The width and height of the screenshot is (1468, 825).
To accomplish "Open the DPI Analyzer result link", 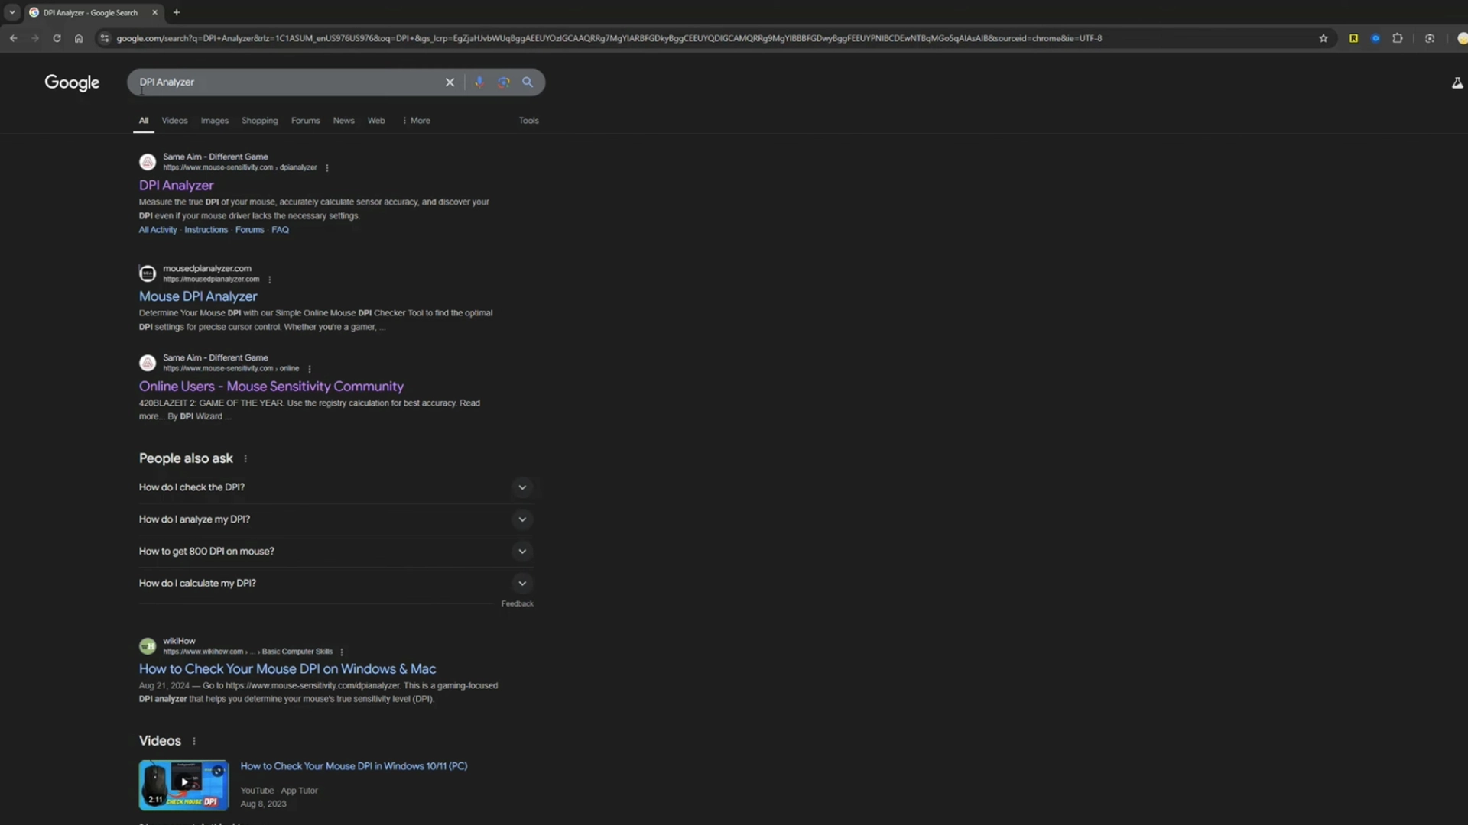I will pyautogui.click(x=176, y=186).
